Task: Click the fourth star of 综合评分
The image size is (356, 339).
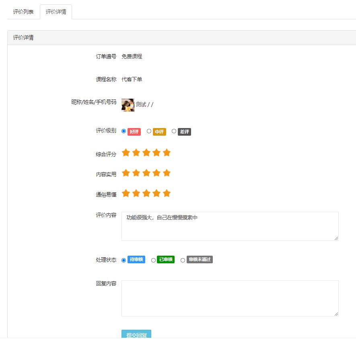Action: tap(156, 153)
